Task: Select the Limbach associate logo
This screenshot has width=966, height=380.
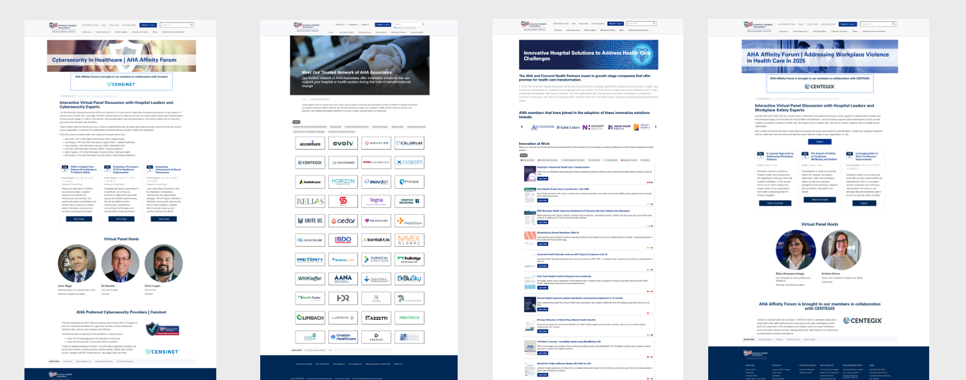Action: pyautogui.click(x=310, y=317)
